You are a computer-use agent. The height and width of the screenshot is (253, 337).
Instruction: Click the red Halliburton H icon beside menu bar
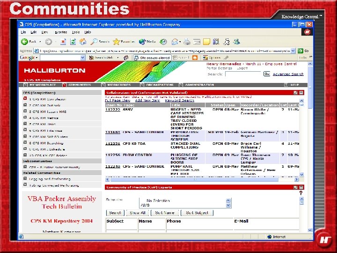coord(308,32)
